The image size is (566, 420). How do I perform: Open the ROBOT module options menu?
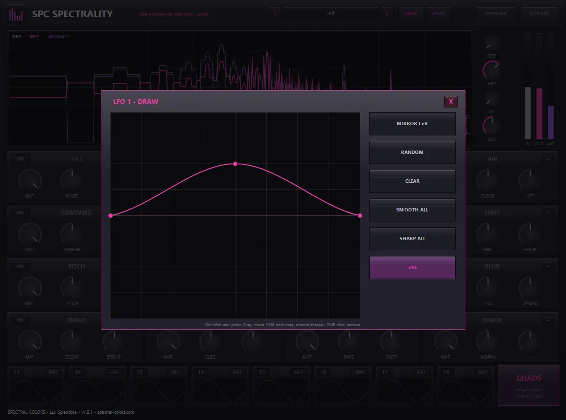pyautogui.click(x=548, y=320)
